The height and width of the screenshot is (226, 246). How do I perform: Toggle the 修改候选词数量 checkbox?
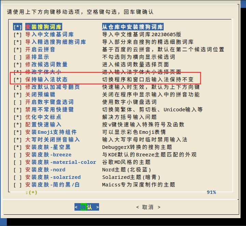(17, 65)
